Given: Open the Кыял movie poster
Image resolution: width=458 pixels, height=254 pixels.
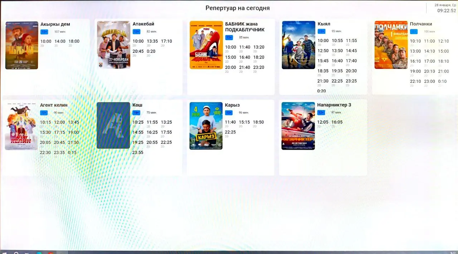Looking at the screenshot, I should tap(298, 45).
